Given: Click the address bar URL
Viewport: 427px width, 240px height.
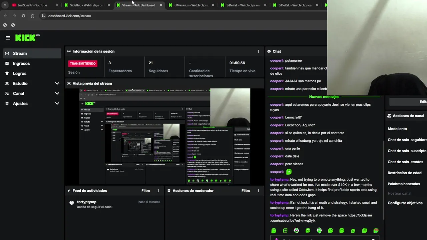Looking at the screenshot, I should pyautogui.click(x=69, y=16).
